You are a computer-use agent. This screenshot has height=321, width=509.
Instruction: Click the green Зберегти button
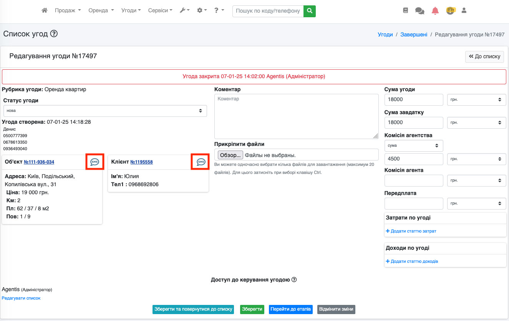[x=252, y=309]
